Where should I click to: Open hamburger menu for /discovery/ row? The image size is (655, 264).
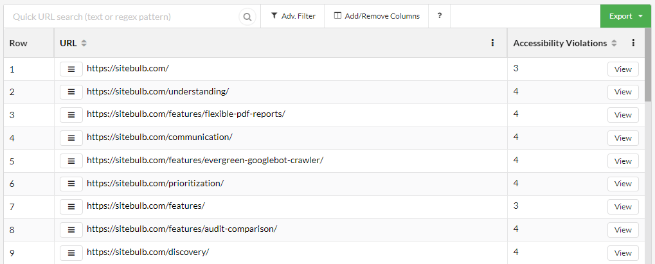(71, 252)
